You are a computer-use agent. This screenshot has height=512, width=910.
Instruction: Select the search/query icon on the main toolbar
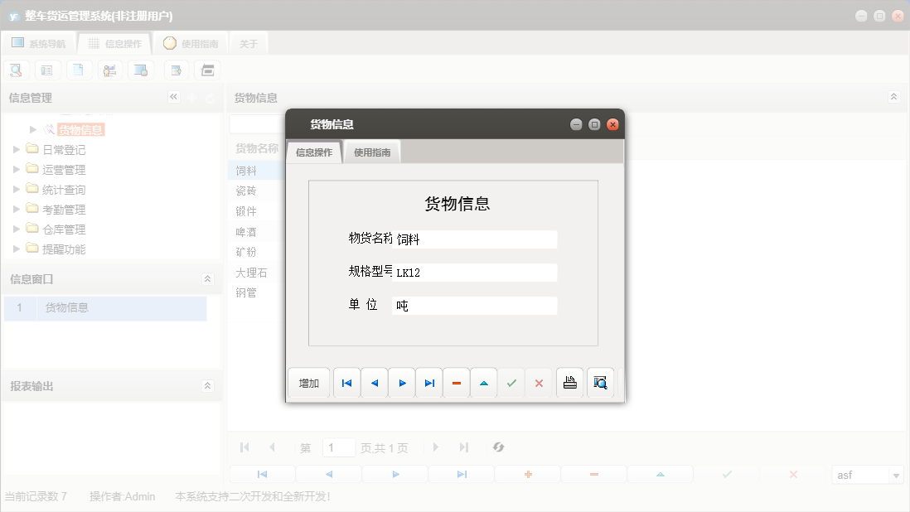coord(16,70)
